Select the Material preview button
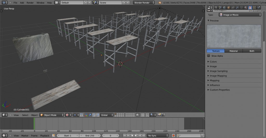This screenshot has height=138, width=266. pyautogui.click(x=234, y=51)
